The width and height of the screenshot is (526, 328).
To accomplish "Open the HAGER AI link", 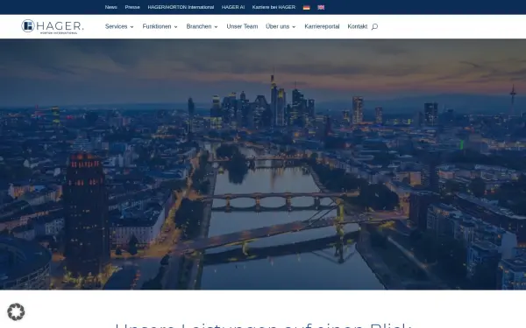I will click(x=233, y=7).
